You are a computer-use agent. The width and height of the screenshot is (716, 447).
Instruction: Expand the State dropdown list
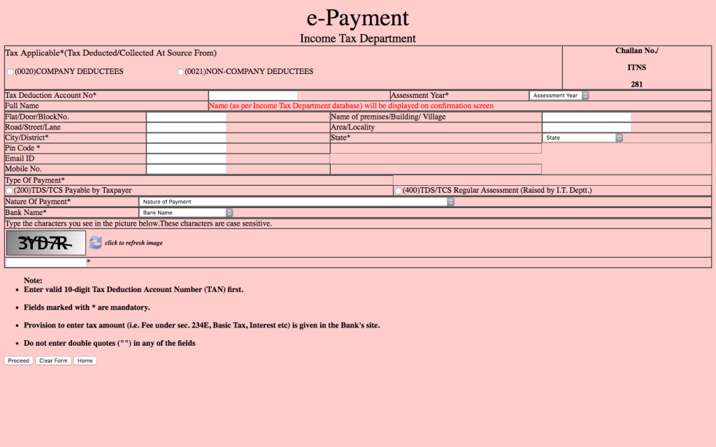click(x=582, y=138)
